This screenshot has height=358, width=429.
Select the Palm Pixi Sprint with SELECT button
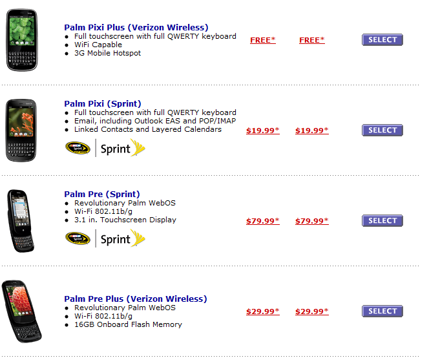382,130
